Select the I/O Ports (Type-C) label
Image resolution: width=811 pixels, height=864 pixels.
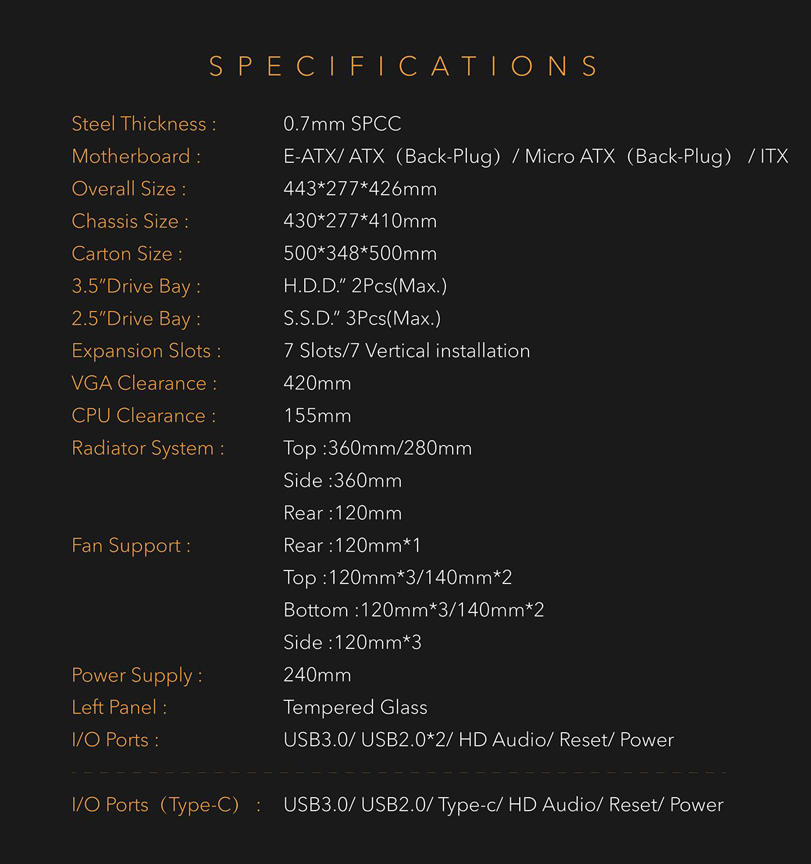tap(166, 805)
